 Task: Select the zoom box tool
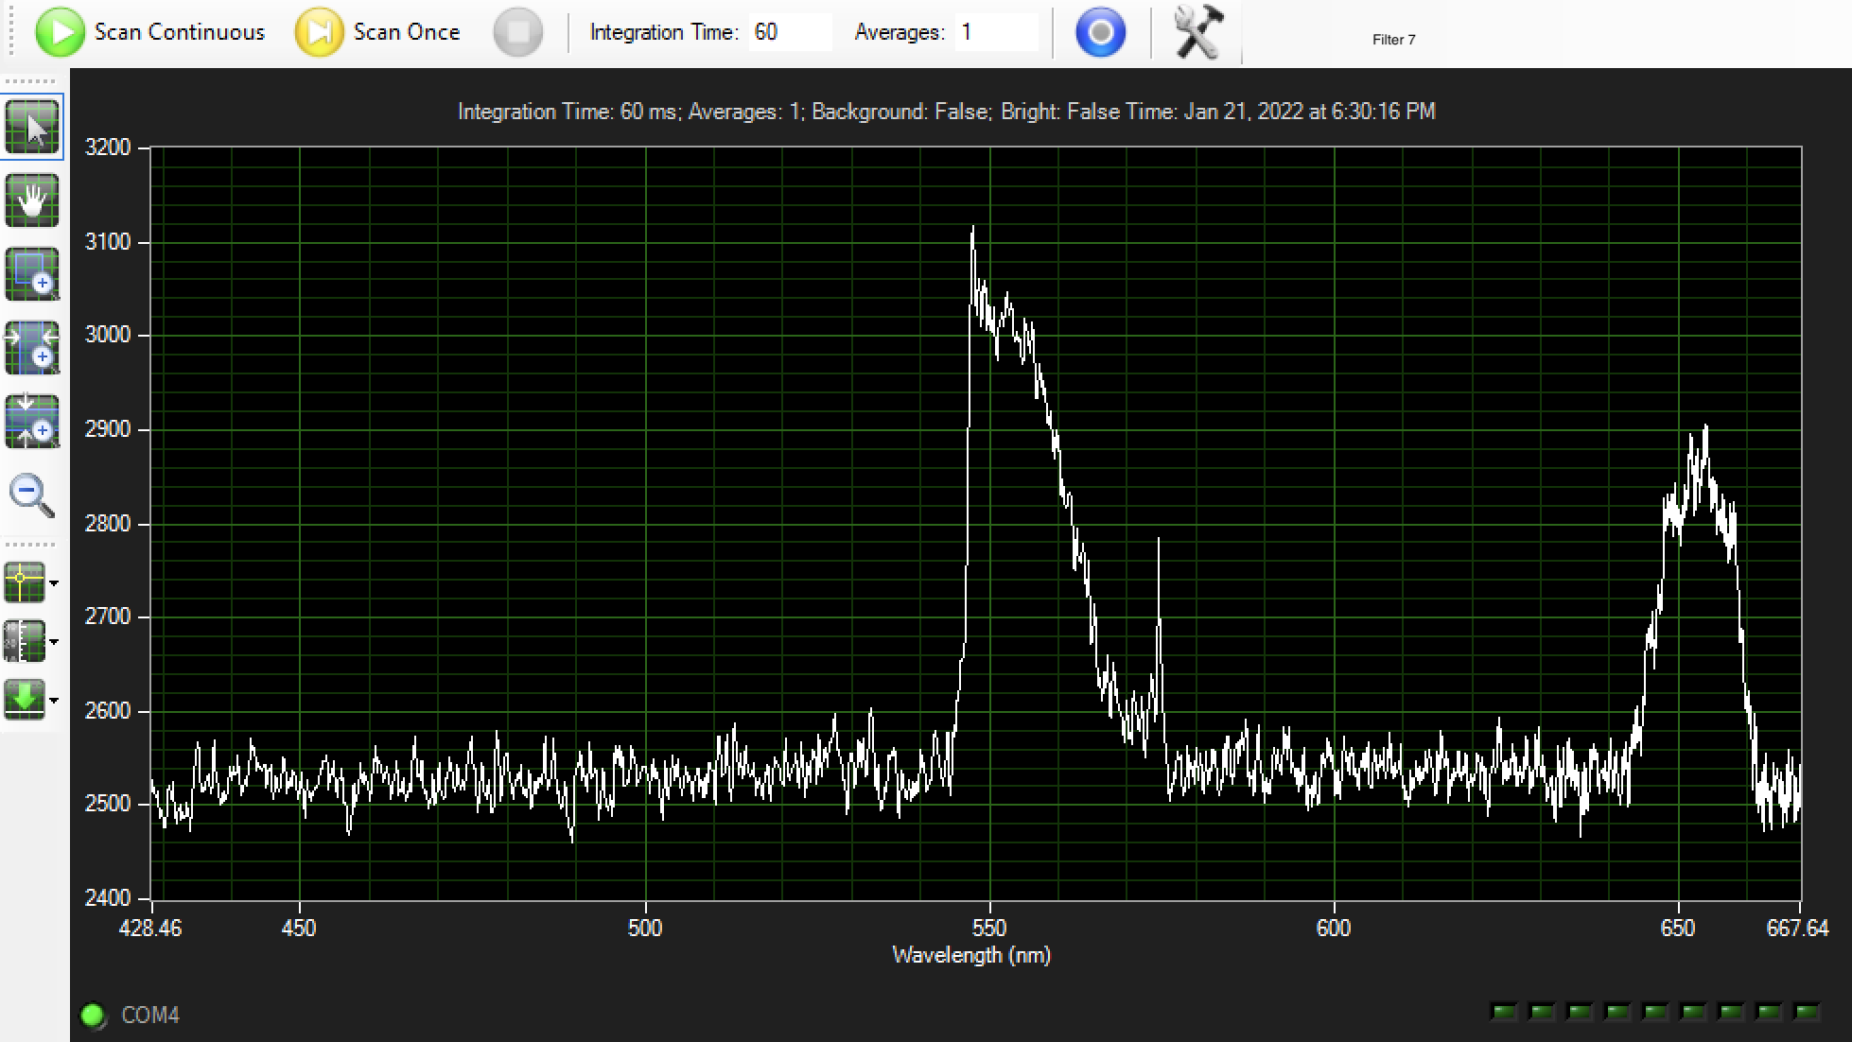pos(32,274)
